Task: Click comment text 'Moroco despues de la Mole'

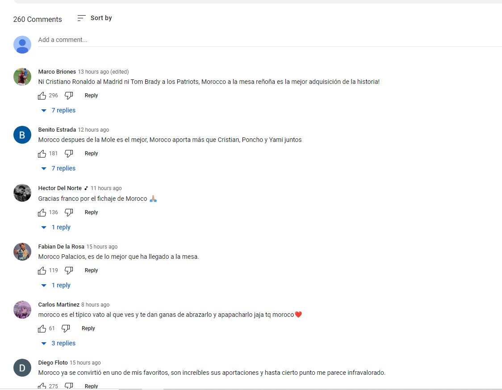Action: pyautogui.click(x=170, y=140)
